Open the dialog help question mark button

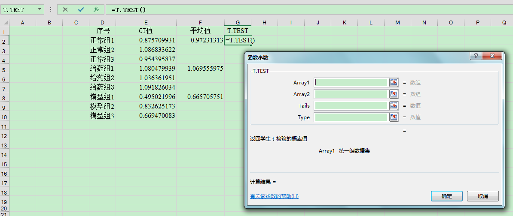476,56
